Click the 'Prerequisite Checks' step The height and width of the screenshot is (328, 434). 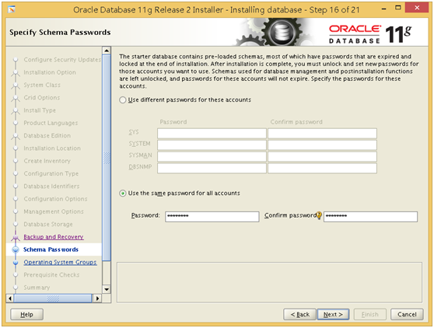tap(51, 275)
